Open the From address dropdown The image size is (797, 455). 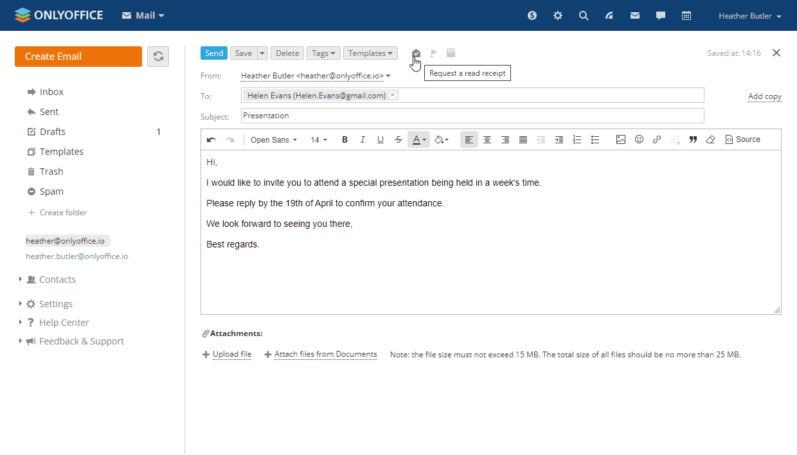click(x=316, y=76)
